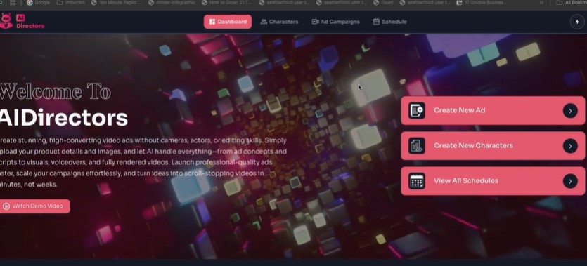Click the AI Directors robot logo
The height and width of the screenshot is (266, 587).
tap(6, 22)
